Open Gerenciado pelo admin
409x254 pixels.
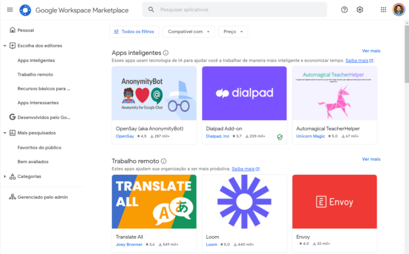point(42,197)
